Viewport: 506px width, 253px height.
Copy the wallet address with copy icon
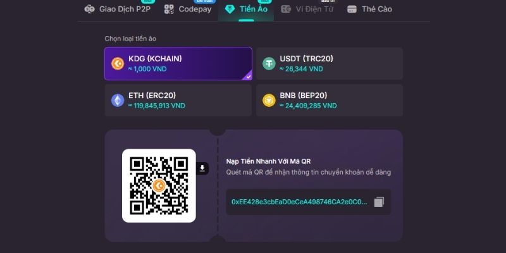click(379, 202)
